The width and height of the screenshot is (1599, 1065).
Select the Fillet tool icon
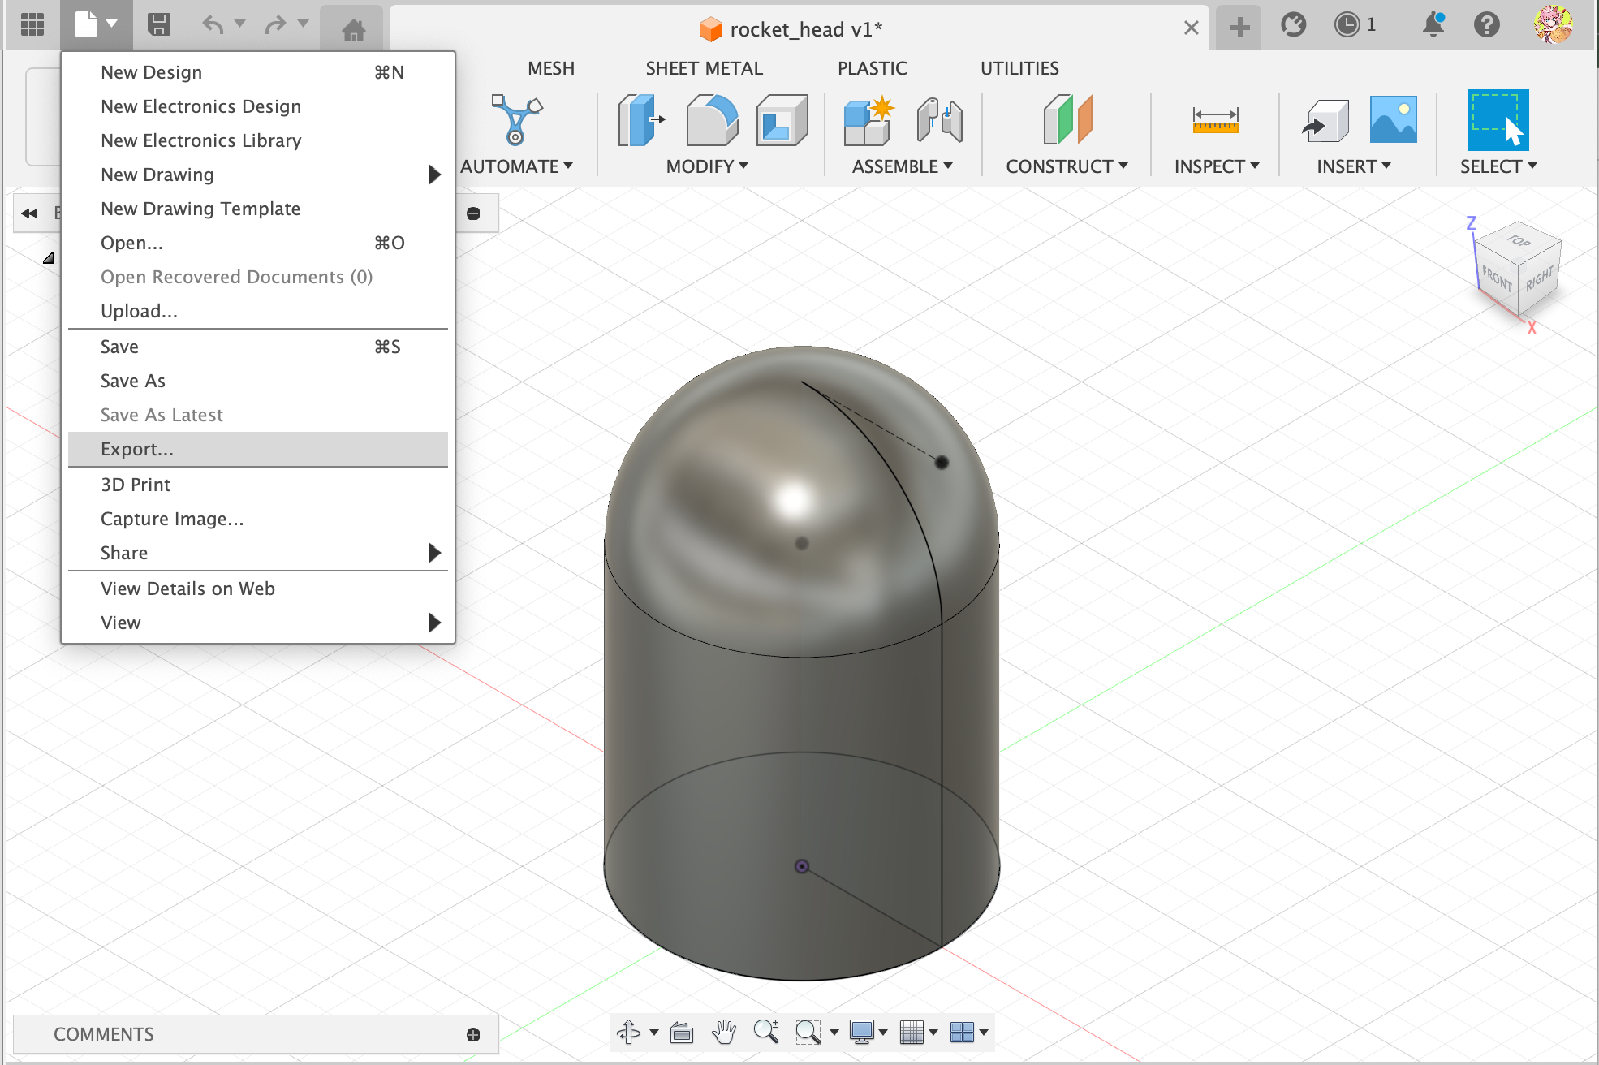click(711, 120)
